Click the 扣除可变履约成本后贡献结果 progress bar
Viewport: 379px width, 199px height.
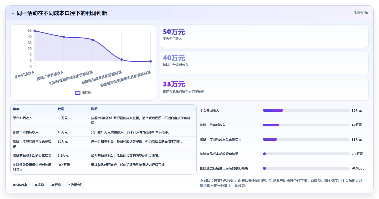pos(306,139)
